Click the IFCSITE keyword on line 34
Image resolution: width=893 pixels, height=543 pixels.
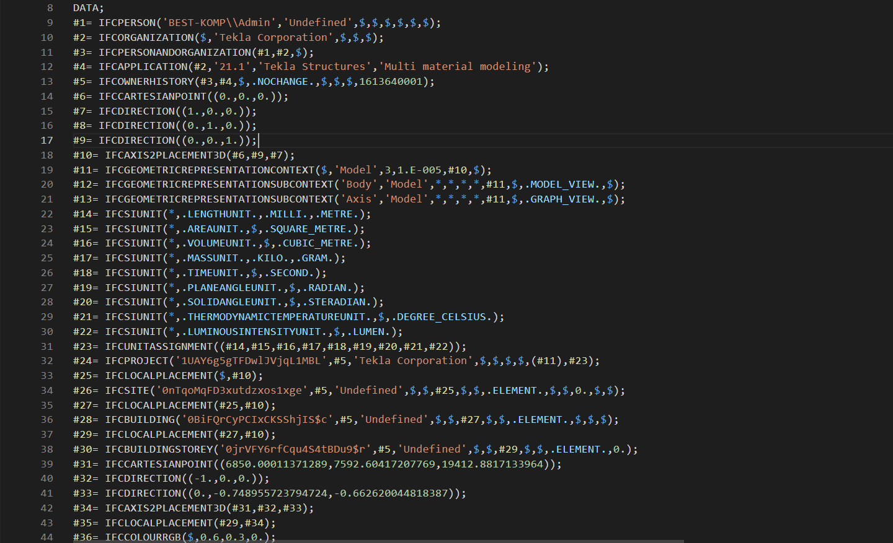coord(127,391)
